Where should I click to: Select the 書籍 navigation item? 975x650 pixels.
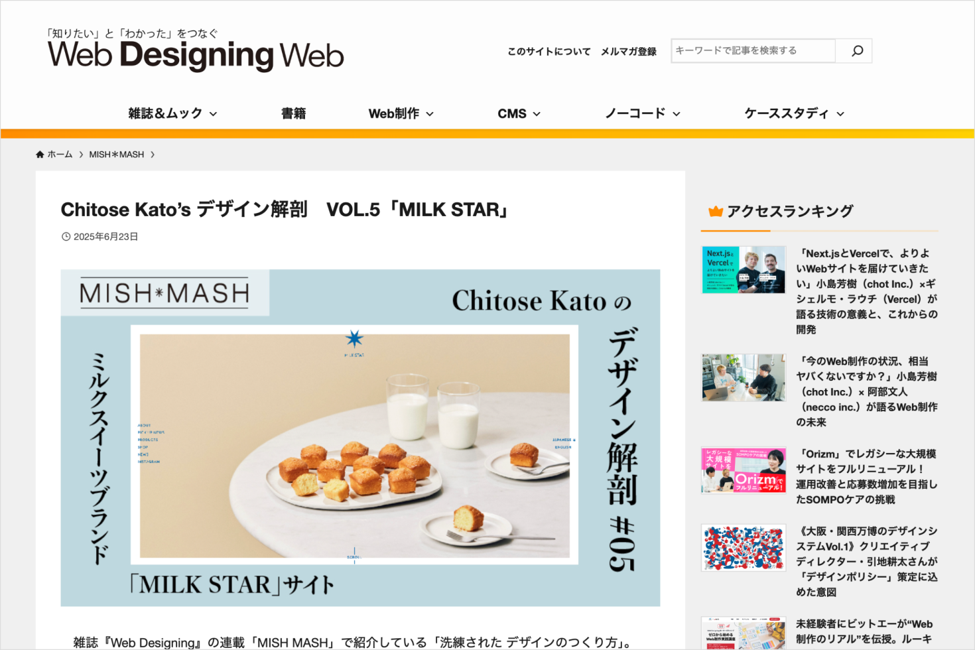293,113
